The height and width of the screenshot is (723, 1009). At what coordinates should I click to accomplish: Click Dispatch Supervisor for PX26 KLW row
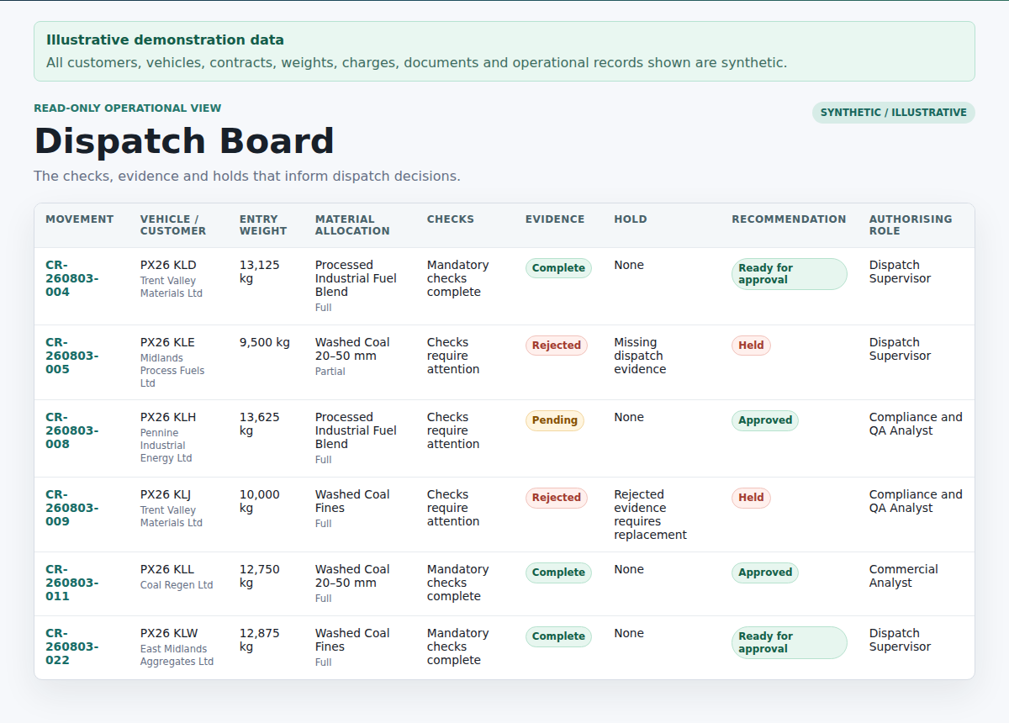[x=901, y=640]
